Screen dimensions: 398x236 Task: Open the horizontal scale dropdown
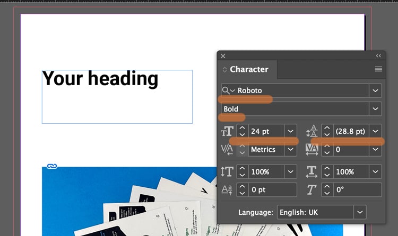tap(375, 171)
